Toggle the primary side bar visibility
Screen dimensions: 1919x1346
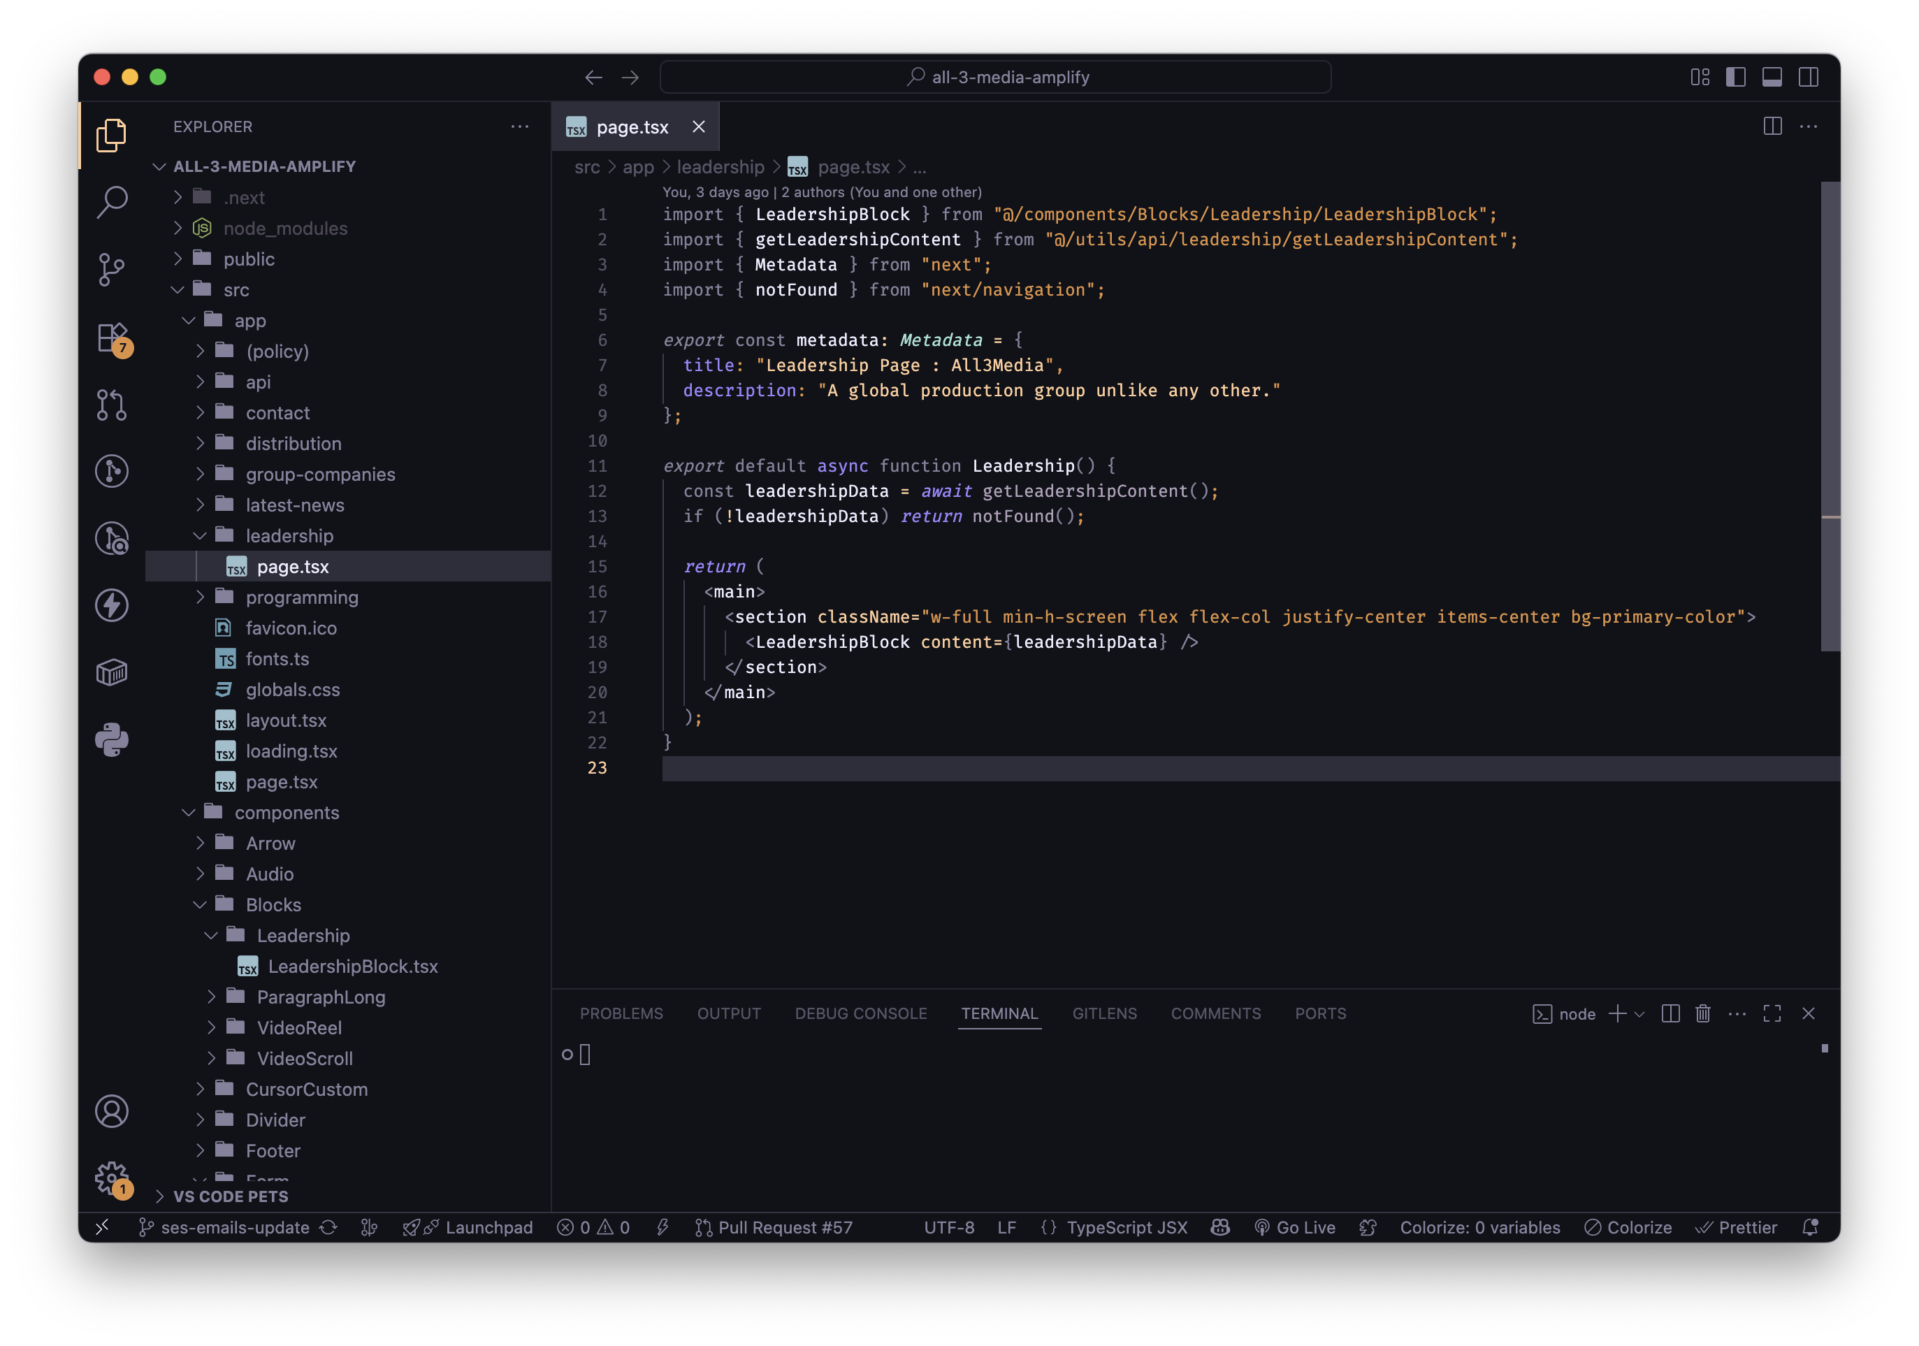click(x=1735, y=77)
